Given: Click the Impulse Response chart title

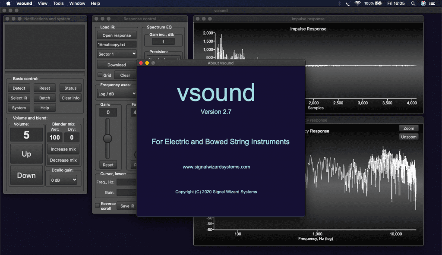Looking at the screenshot, I should tap(308, 29).
